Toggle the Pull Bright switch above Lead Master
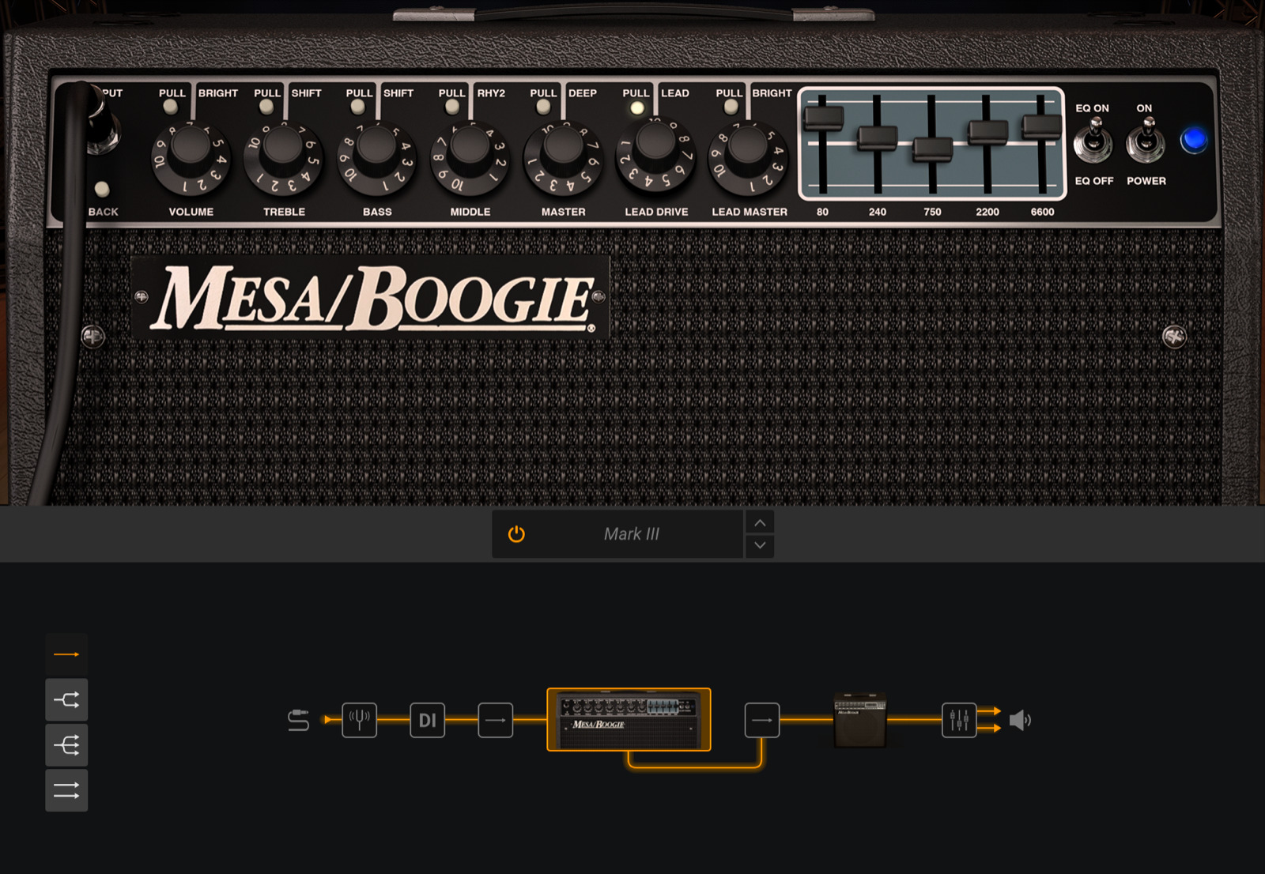1265x874 pixels. click(x=731, y=106)
